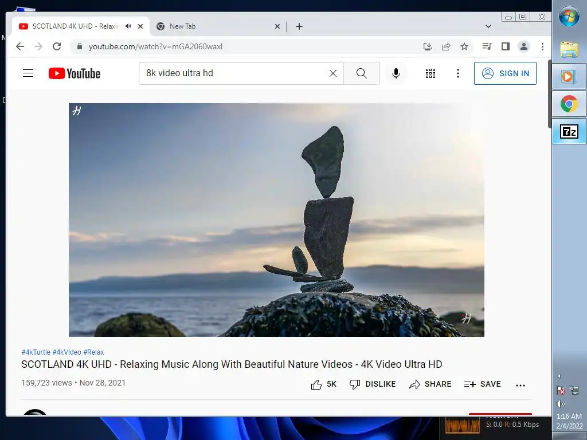
Task: Run the search with the magnifier button
Action: click(x=362, y=73)
